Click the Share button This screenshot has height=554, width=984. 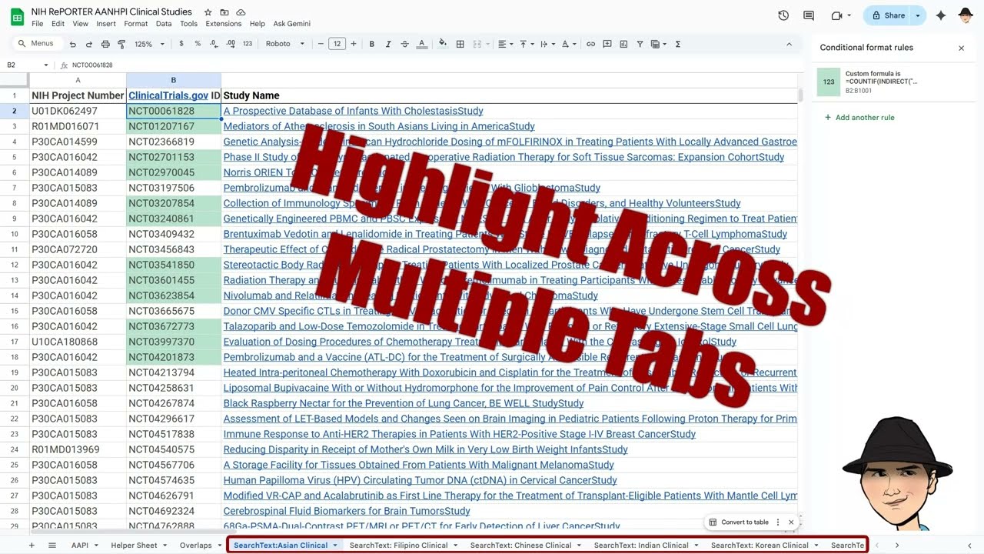click(887, 15)
